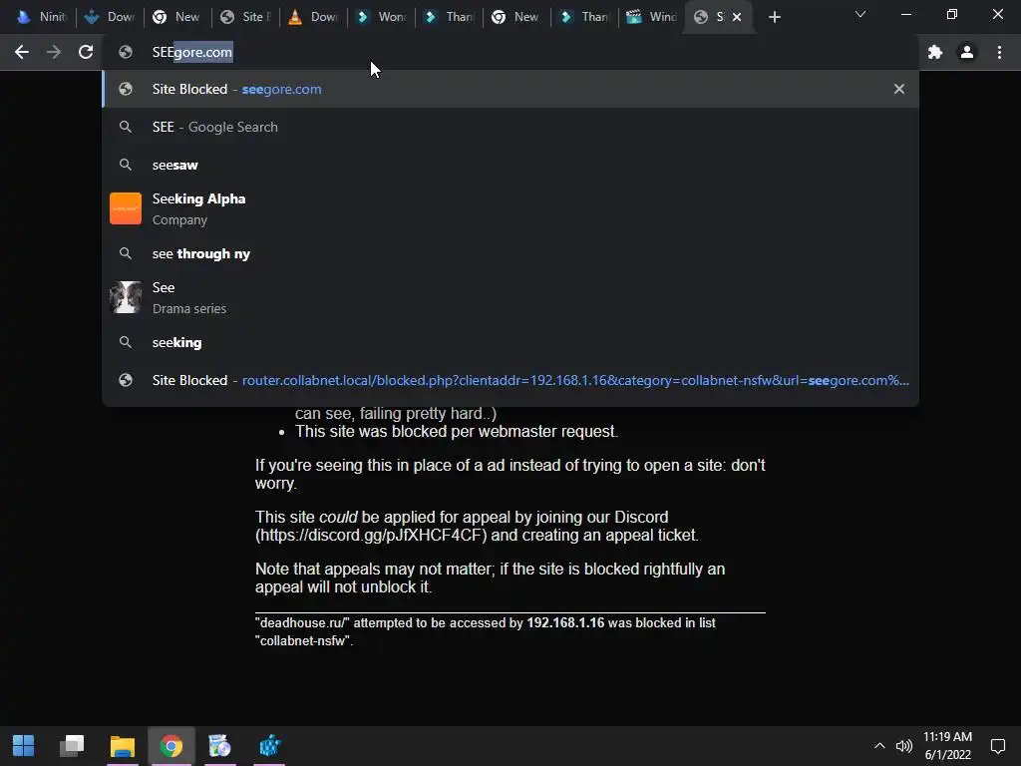The height and width of the screenshot is (766, 1021).
Task: Open File Explorer from the taskbar
Action: click(122, 746)
